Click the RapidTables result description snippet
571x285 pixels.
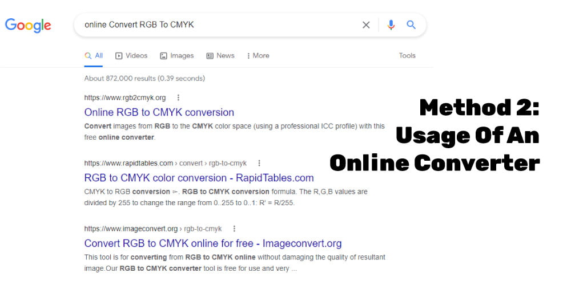[226, 197]
